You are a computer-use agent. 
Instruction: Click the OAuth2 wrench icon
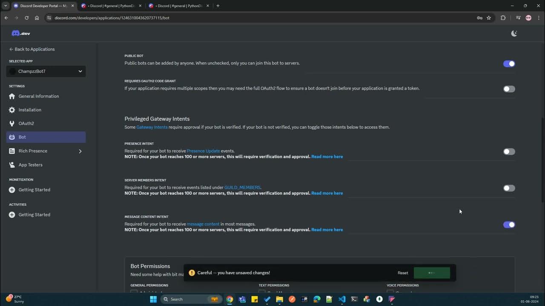click(x=12, y=123)
